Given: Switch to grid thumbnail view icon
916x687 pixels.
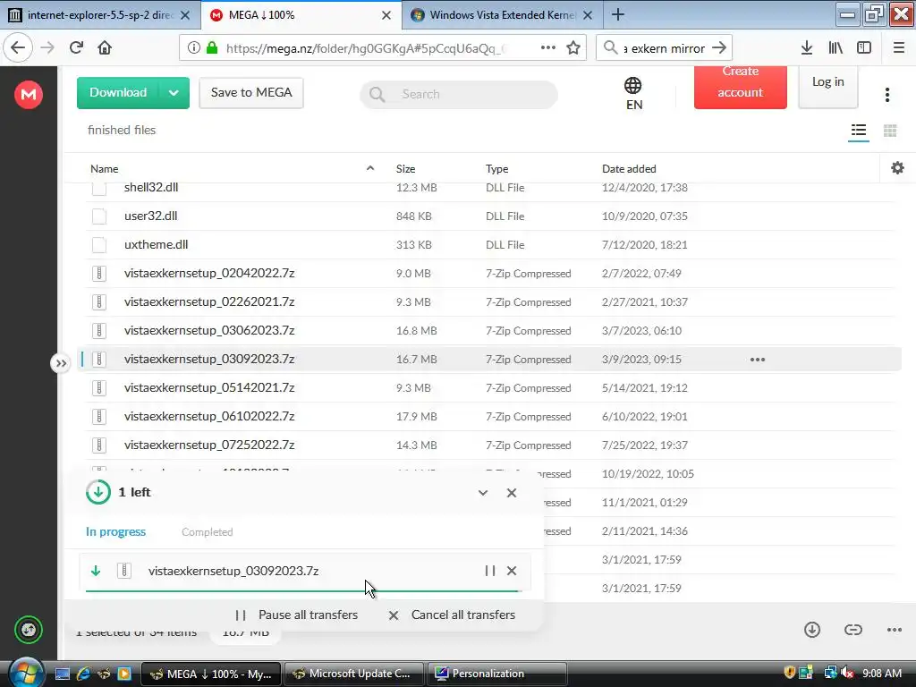Looking at the screenshot, I should tap(890, 131).
